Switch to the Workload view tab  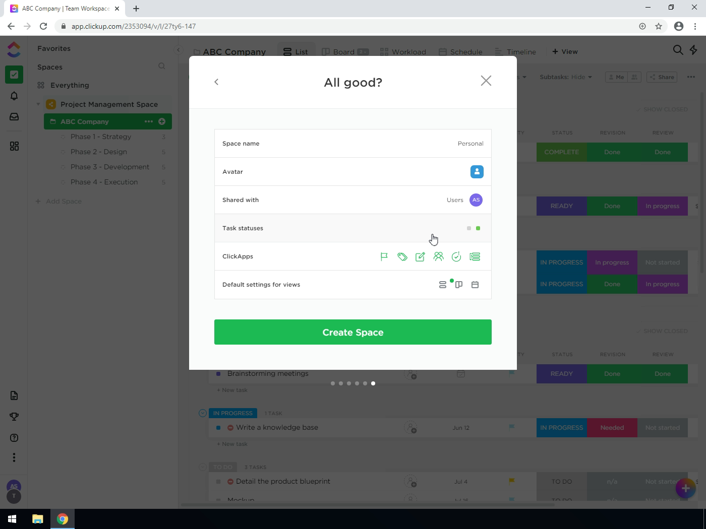[403, 51]
